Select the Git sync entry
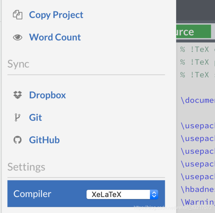215x213 pixels. coord(35,117)
